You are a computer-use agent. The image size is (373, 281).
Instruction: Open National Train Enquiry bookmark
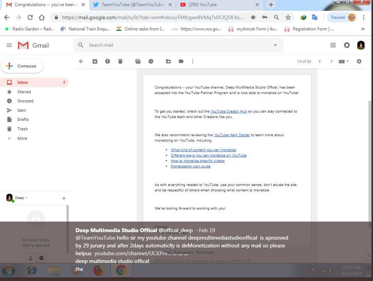(x=85, y=29)
